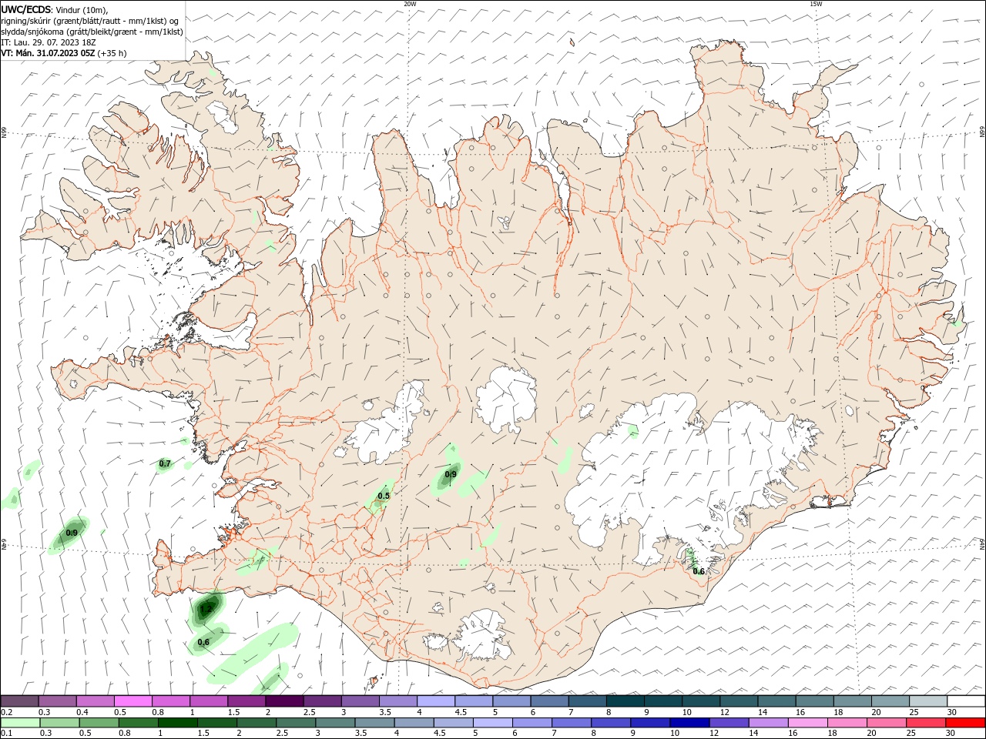Click the '30' label of the upper legend
Viewport: 986px width, 739px height.
point(951,712)
